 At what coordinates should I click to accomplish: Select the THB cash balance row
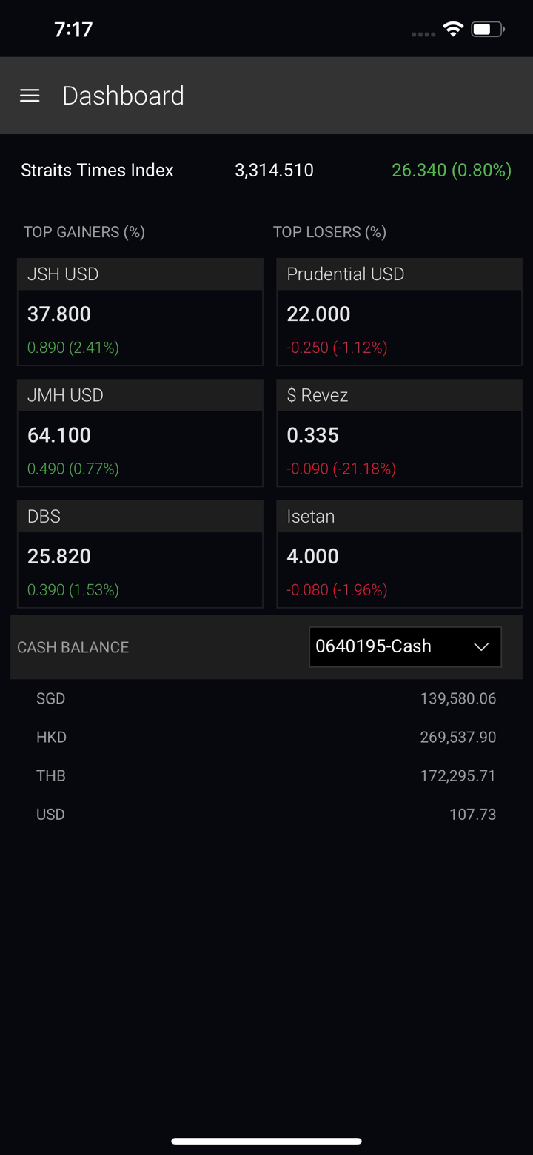point(266,775)
